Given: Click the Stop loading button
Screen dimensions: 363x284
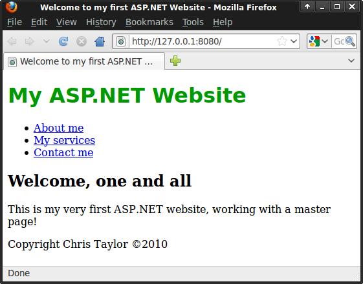Looking at the screenshot, I should (82, 41).
